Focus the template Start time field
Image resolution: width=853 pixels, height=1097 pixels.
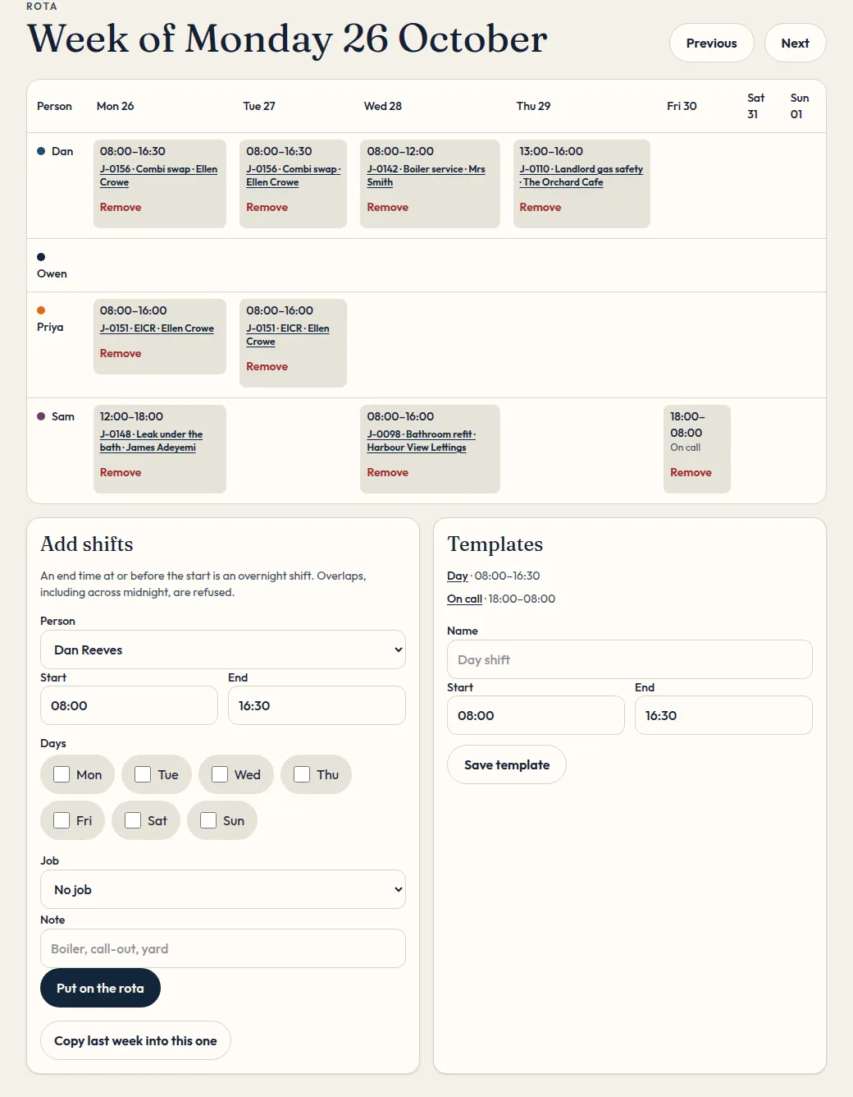pyautogui.click(x=536, y=715)
